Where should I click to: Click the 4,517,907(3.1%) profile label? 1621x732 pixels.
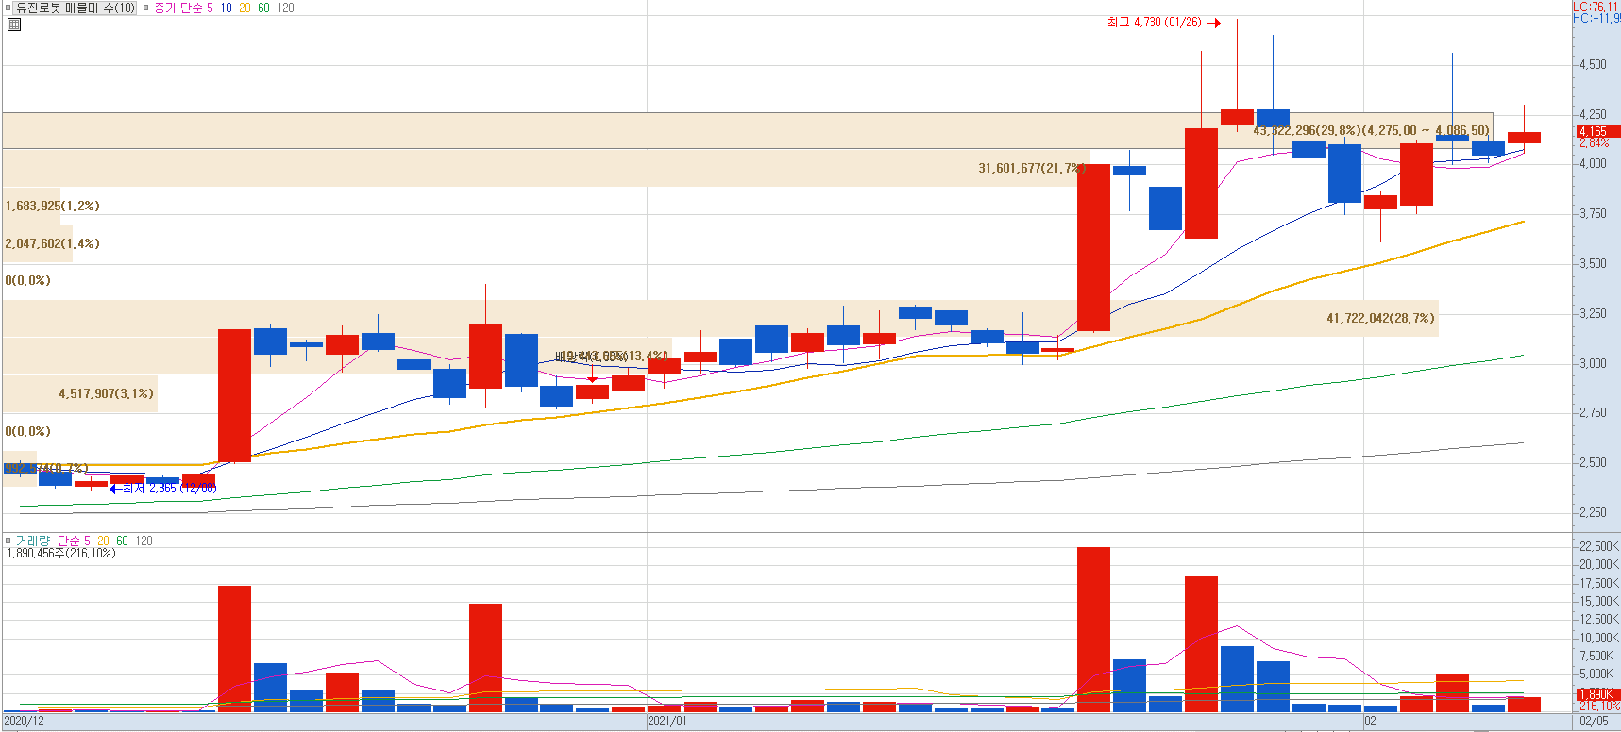coord(106,393)
